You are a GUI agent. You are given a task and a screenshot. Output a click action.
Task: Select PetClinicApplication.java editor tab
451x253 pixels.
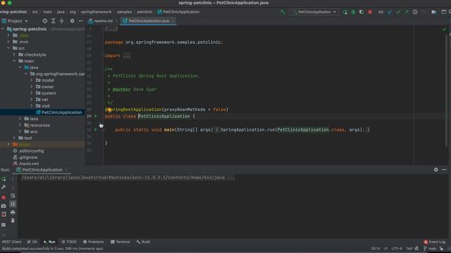coord(149,21)
